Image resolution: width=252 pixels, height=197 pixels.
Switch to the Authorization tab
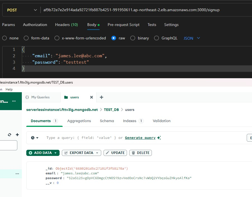(x=35, y=25)
